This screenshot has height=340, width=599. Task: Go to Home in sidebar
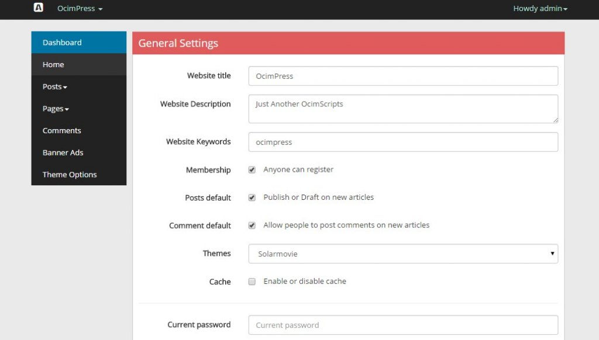tap(79, 64)
